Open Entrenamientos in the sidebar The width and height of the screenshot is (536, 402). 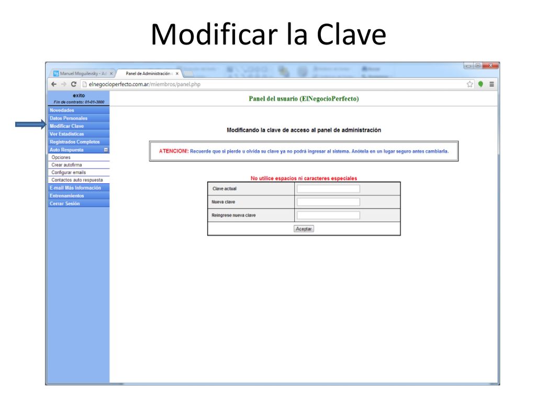click(x=79, y=196)
